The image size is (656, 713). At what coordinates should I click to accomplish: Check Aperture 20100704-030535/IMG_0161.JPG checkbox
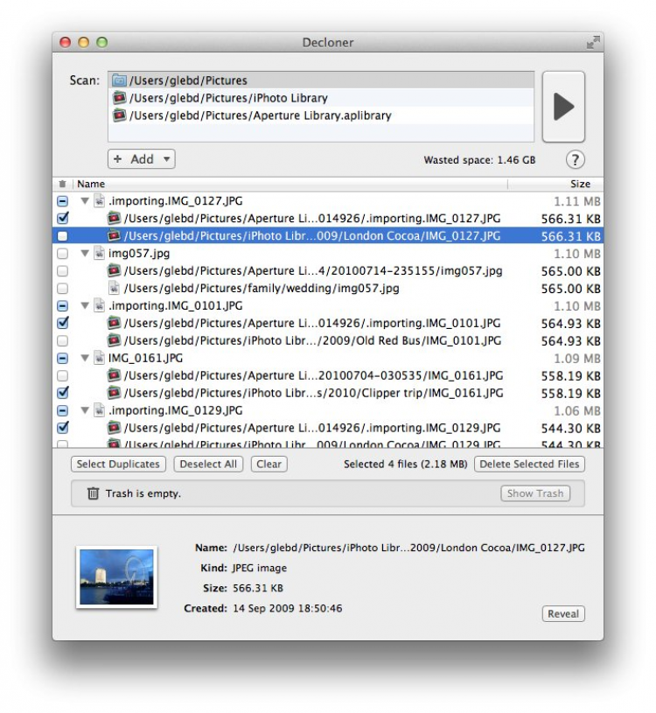point(63,375)
